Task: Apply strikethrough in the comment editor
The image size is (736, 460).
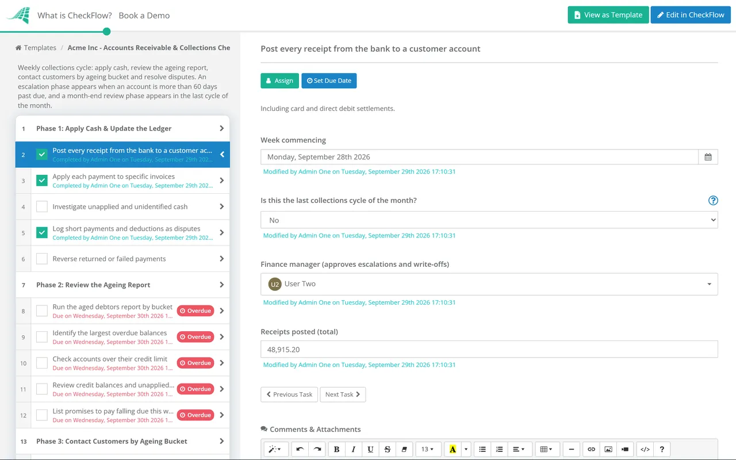Action: click(x=387, y=450)
